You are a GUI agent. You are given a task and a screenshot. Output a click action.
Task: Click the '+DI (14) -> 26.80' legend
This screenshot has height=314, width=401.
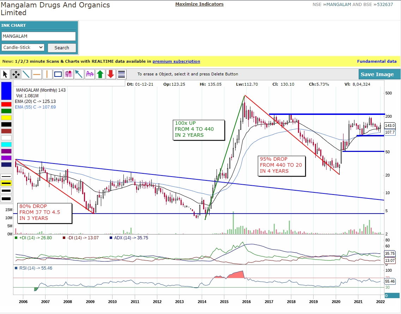34,238
